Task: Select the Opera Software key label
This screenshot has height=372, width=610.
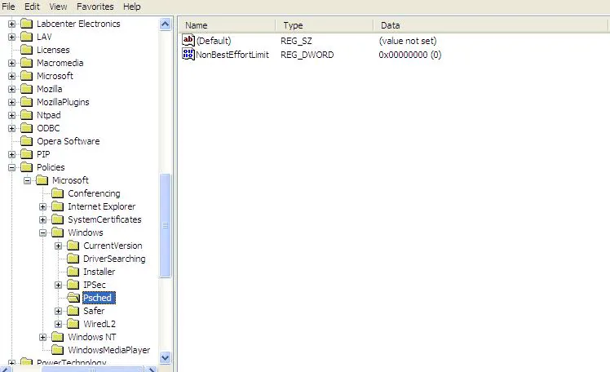Action: [68, 141]
